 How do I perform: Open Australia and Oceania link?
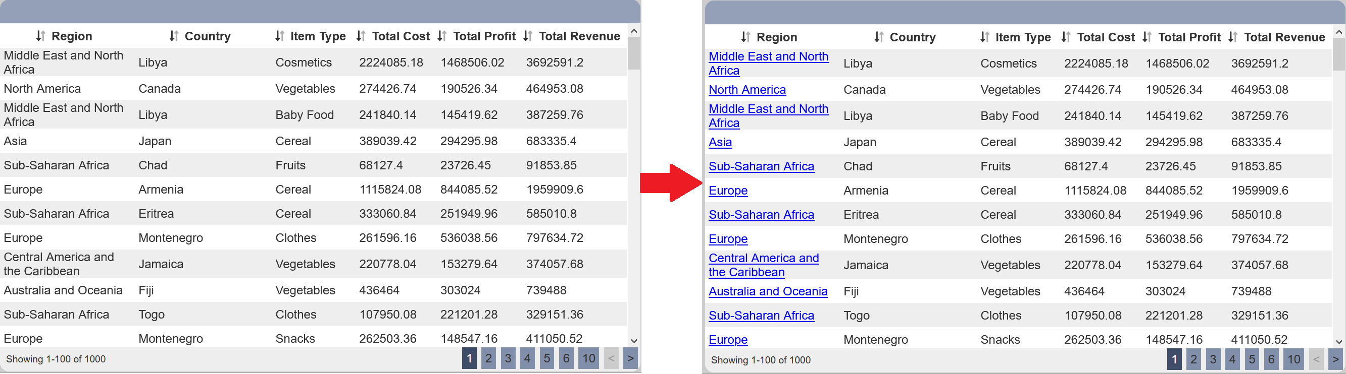768,291
